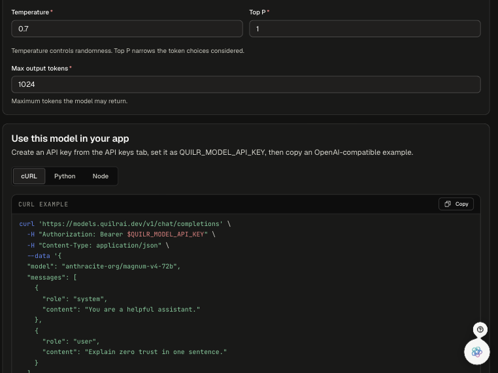Click the 'Use this model in your app' heading
This screenshot has height=373, width=498.
point(70,138)
